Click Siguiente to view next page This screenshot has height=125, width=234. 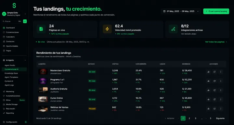(220, 118)
